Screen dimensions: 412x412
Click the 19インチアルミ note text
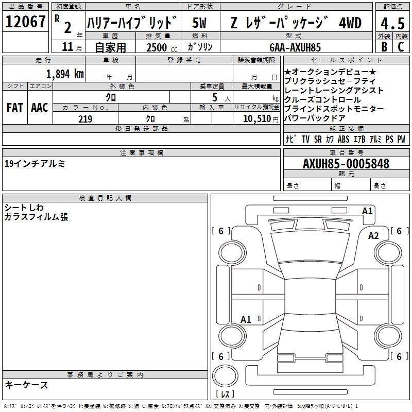[x=35, y=164]
